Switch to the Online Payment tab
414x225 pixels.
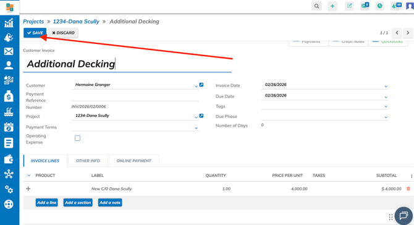[134, 161]
